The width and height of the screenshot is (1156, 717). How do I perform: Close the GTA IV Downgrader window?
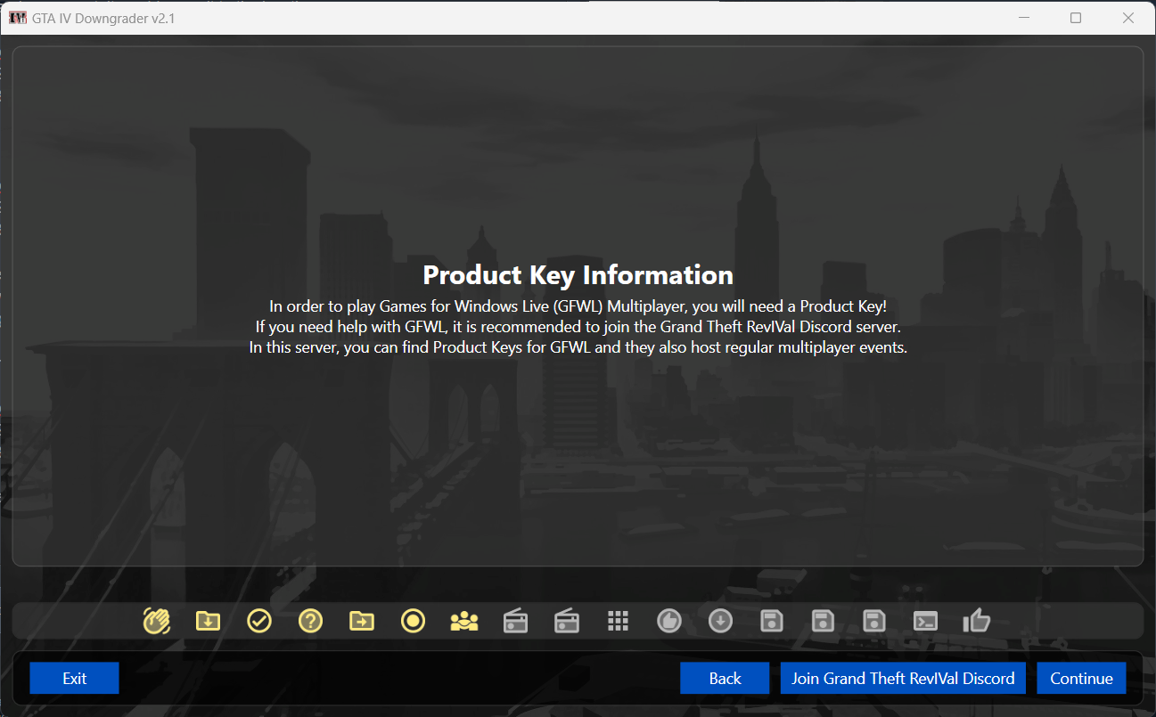tap(1128, 18)
